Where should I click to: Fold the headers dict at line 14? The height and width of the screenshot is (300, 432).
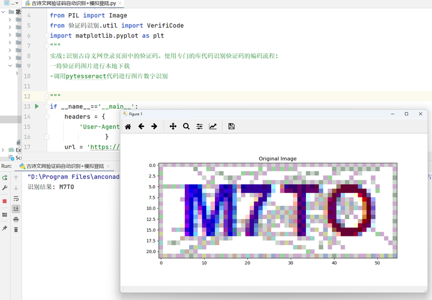47,117
